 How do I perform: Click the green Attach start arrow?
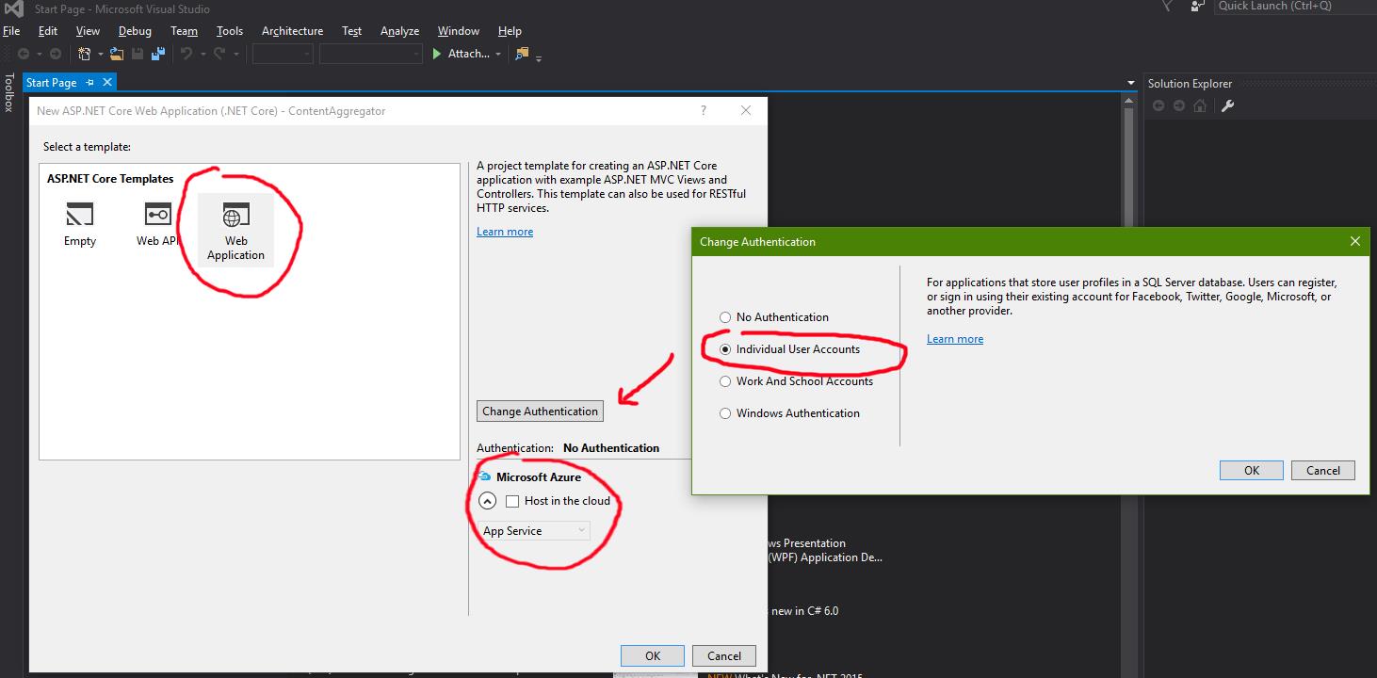(437, 54)
